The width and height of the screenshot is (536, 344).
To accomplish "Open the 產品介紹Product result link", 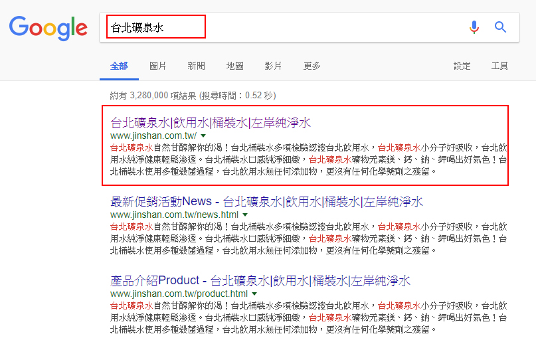I will coord(260,280).
